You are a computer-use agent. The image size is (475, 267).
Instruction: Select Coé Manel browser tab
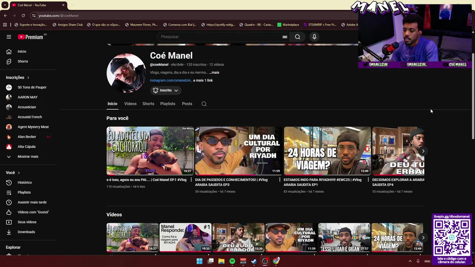[x=38, y=5]
